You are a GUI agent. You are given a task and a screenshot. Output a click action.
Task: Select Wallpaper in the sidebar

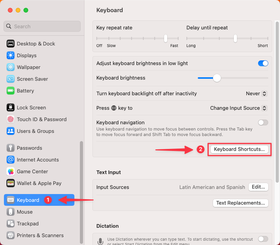[x=39, y=67]
